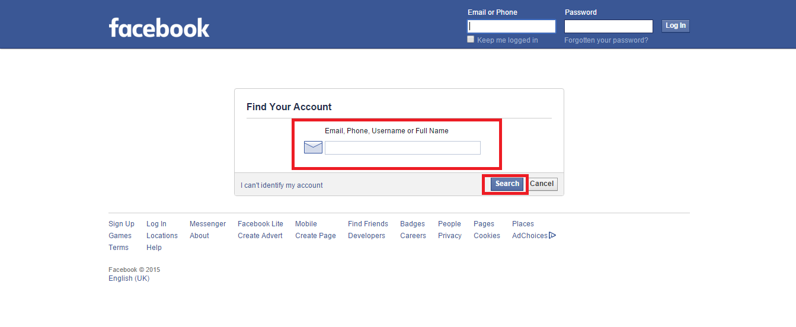Open the Badges footer link
Viewport: 796px width, 327px height.
(413, 224)
